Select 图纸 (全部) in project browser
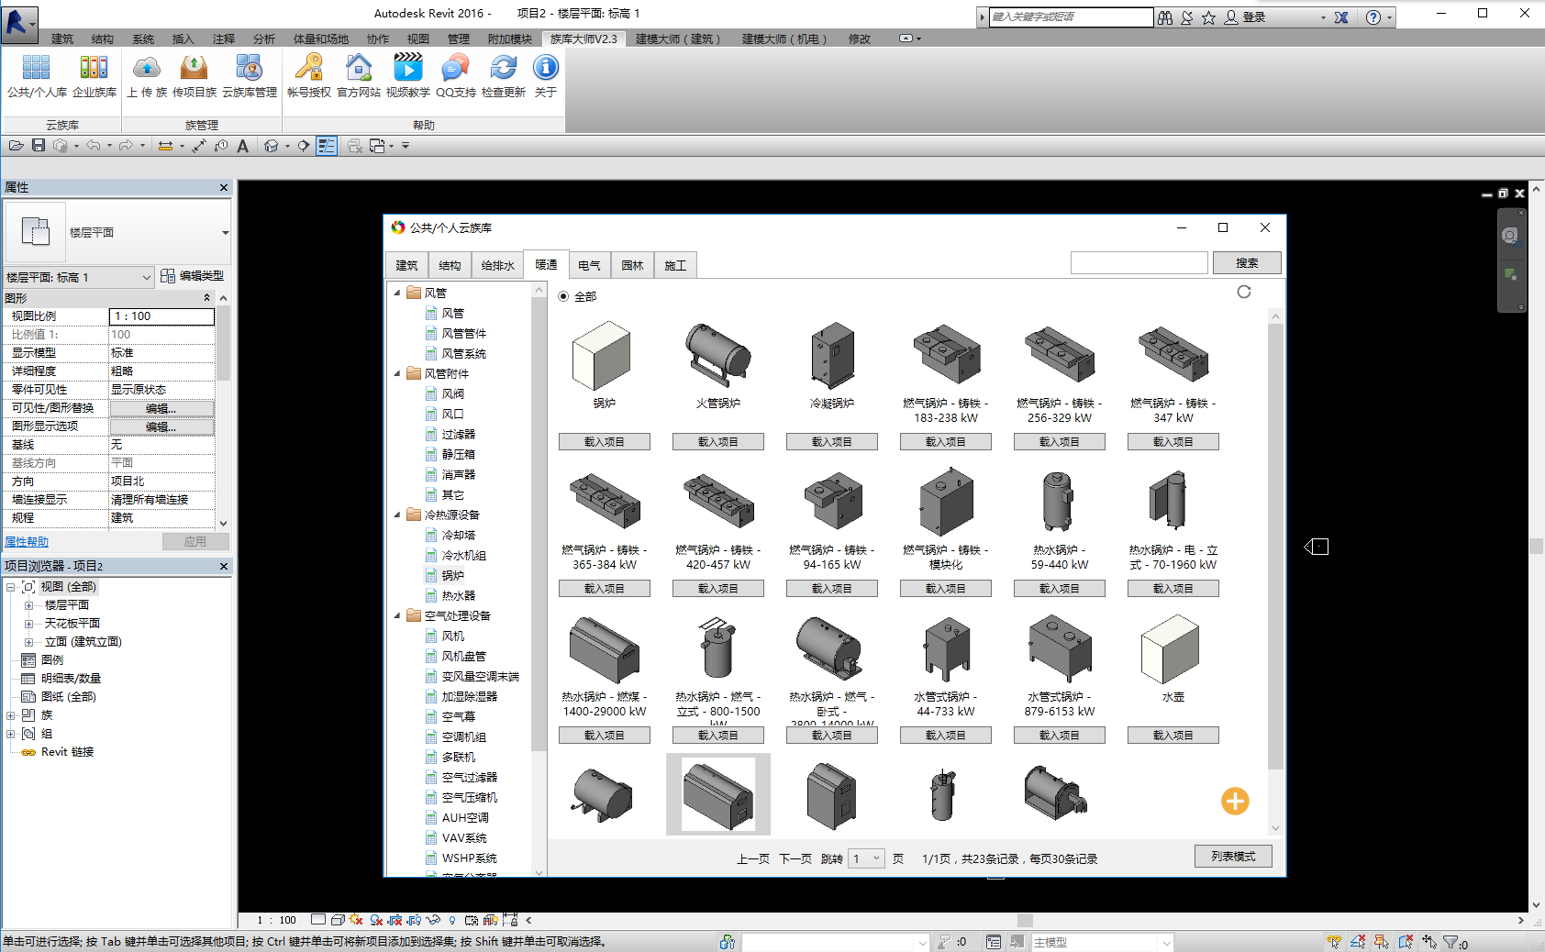 click(x=68, y=697)
